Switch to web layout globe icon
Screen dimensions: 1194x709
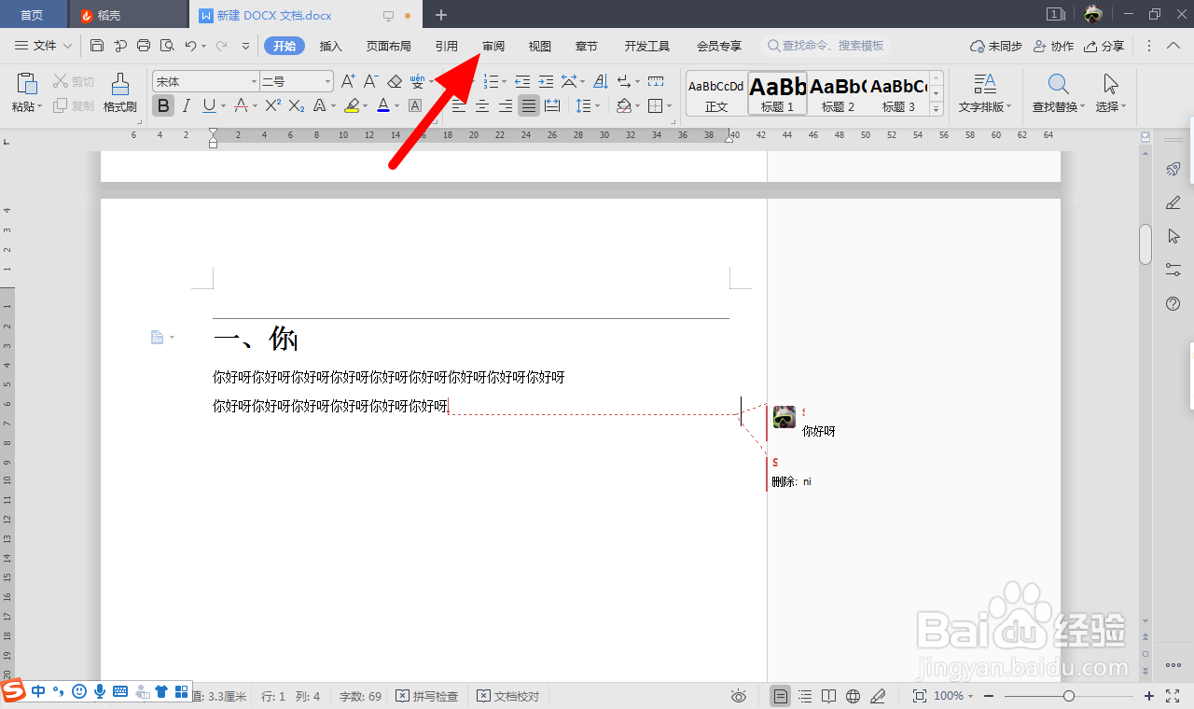tap(853, 696)
